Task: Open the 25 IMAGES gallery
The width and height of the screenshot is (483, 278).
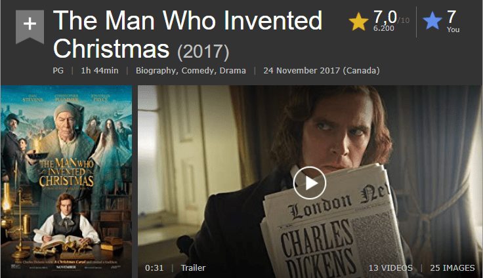Action: tap(452, 268)
